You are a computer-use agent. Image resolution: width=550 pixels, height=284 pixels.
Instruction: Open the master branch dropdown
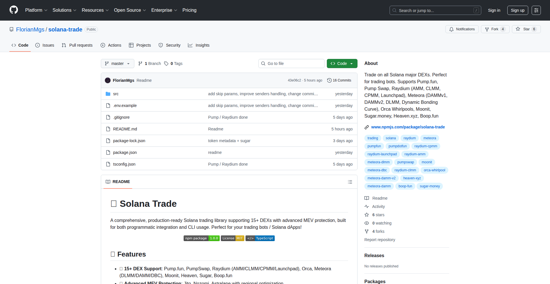coord(117,63)
